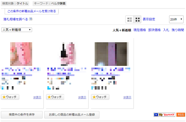Click ウォッチ button under third item
The height and width of the screenshot is (122, 186).
(100, 97)
